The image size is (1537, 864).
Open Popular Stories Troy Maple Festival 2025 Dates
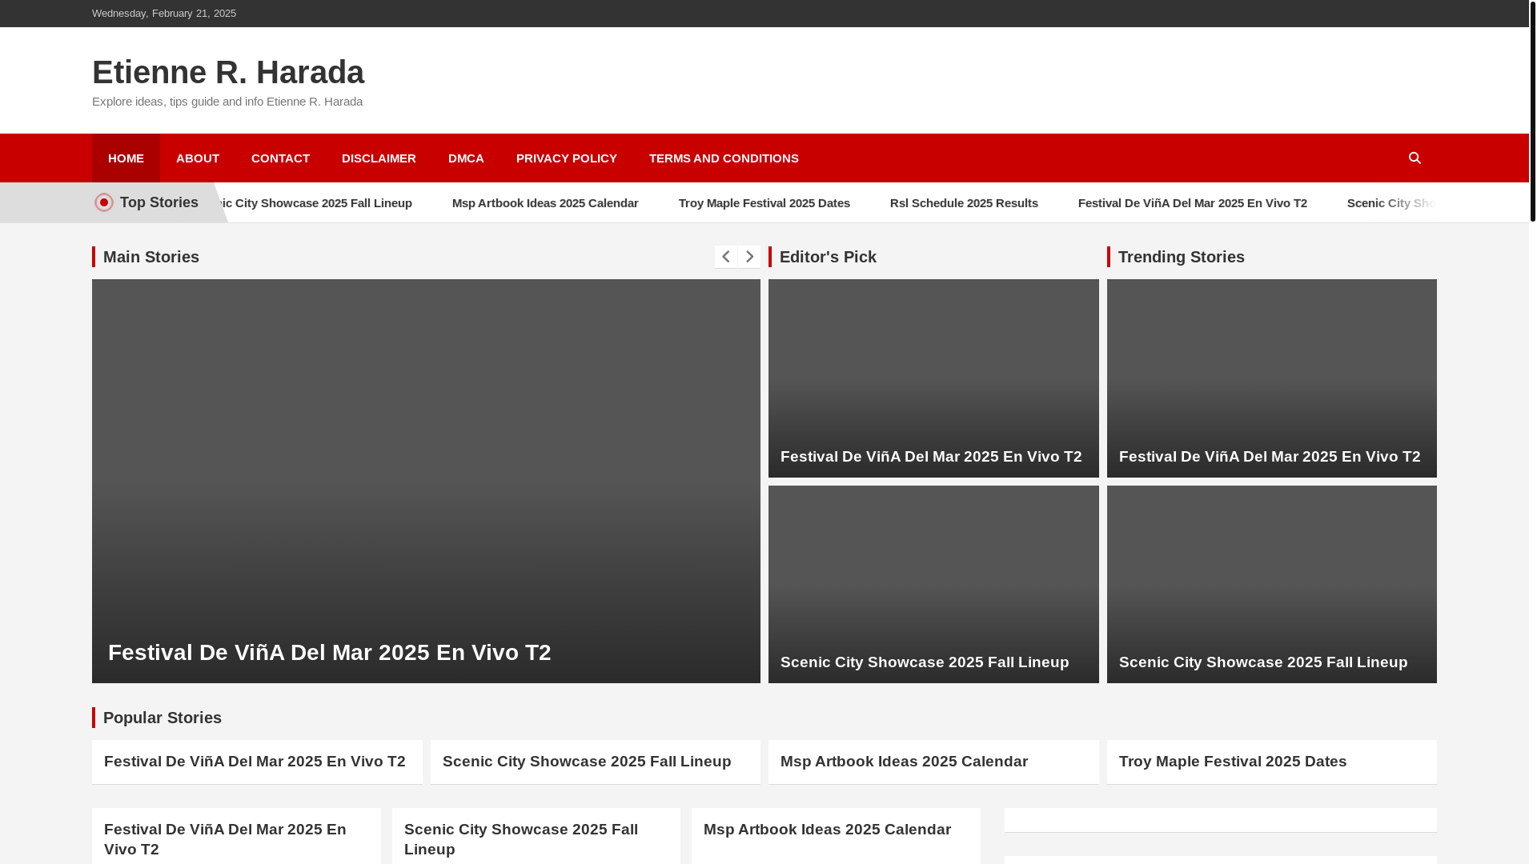pos(1233,762)
